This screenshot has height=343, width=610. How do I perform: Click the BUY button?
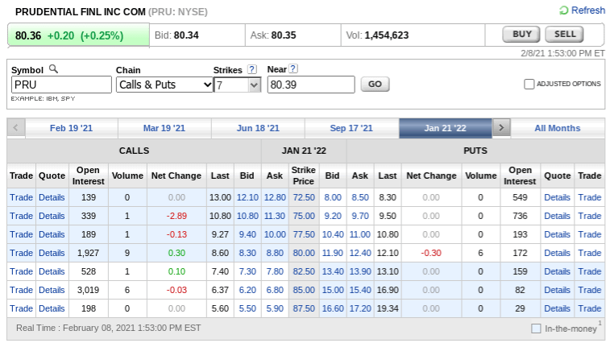tap(521, 35)
